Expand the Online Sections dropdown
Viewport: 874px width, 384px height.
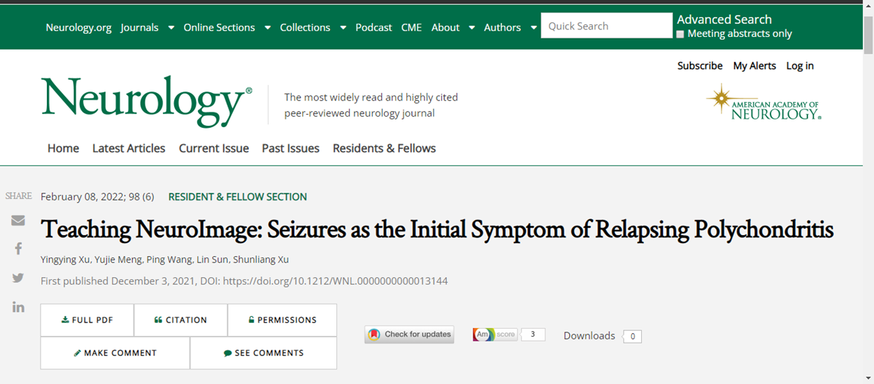click(x=267, y=28)
